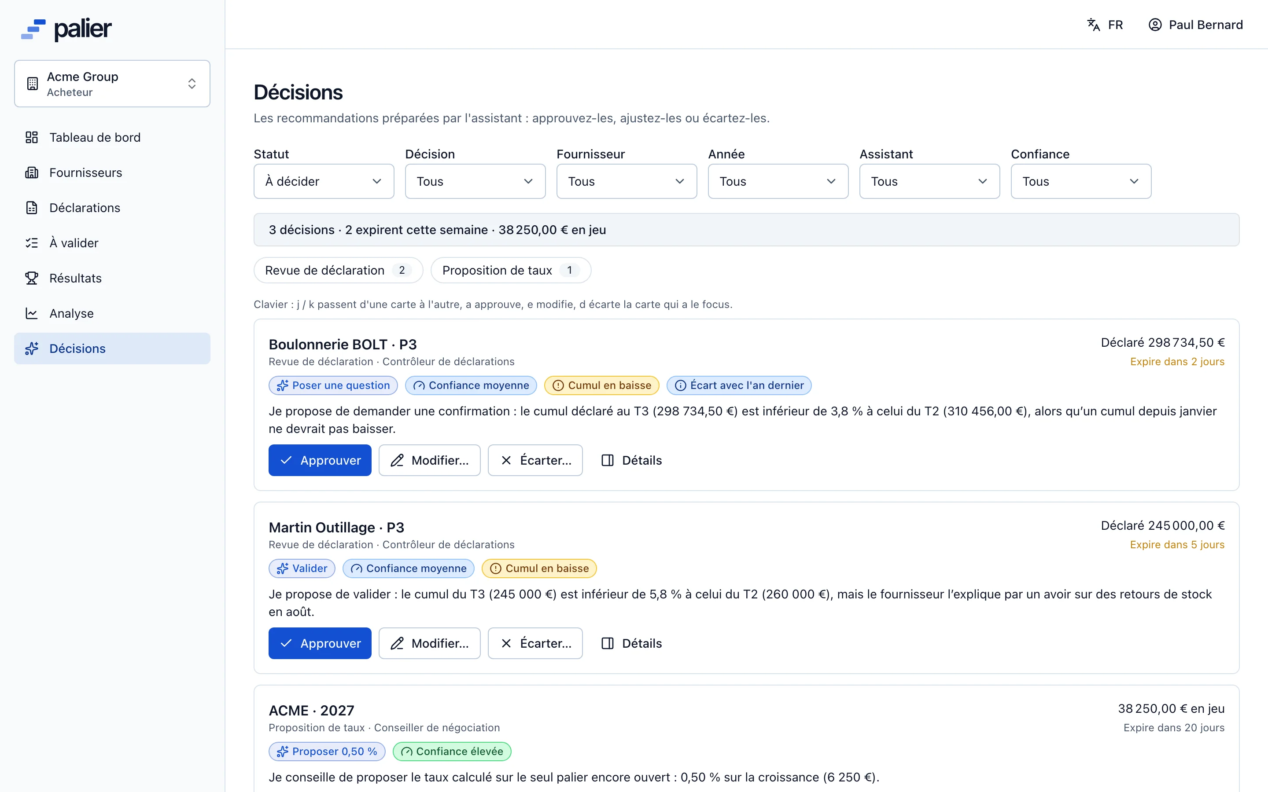Go to Tableau de bord
This screenshot has height=792, width=1268.
click(112, 137)
